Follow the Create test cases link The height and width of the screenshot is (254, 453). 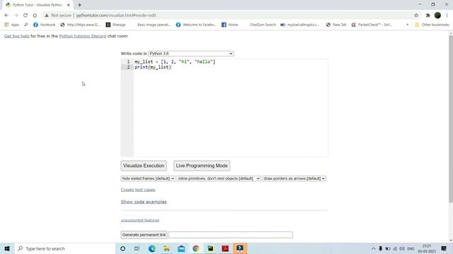coord(138,190)
